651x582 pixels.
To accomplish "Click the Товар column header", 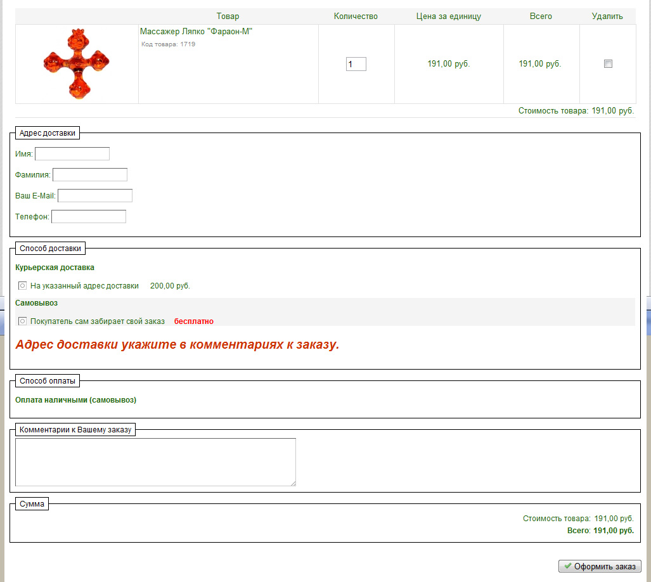I will [228, 16].
